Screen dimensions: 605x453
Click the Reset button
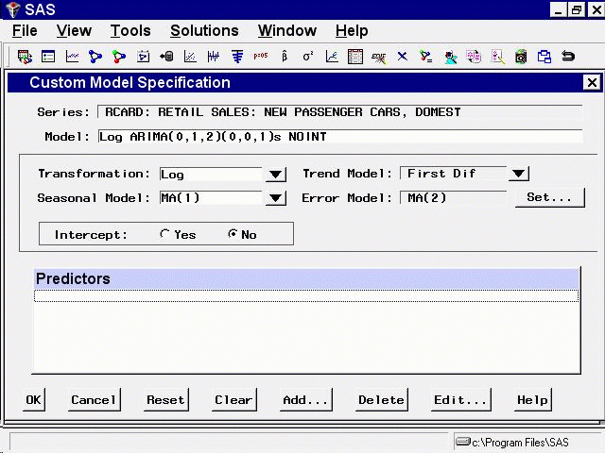click(166, 400)
